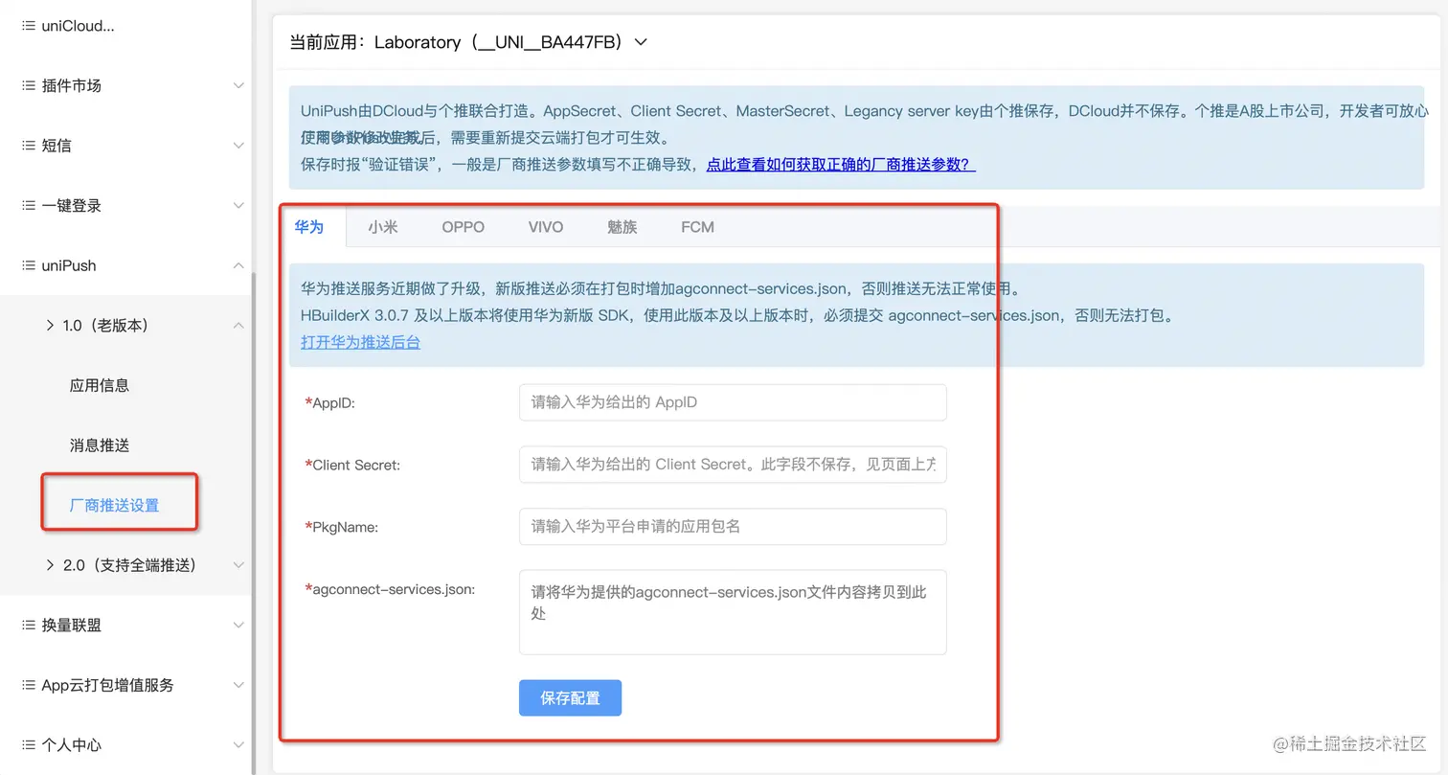
Task: Expand the 一键登录 menu chevron
Action: (x=238, y=205)
